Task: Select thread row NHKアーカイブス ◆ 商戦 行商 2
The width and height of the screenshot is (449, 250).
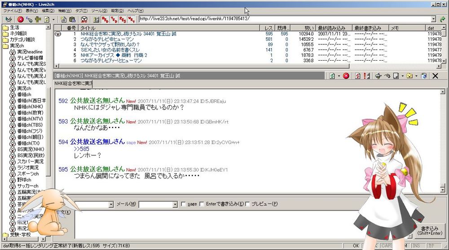Action: click(x=114, y=55)
